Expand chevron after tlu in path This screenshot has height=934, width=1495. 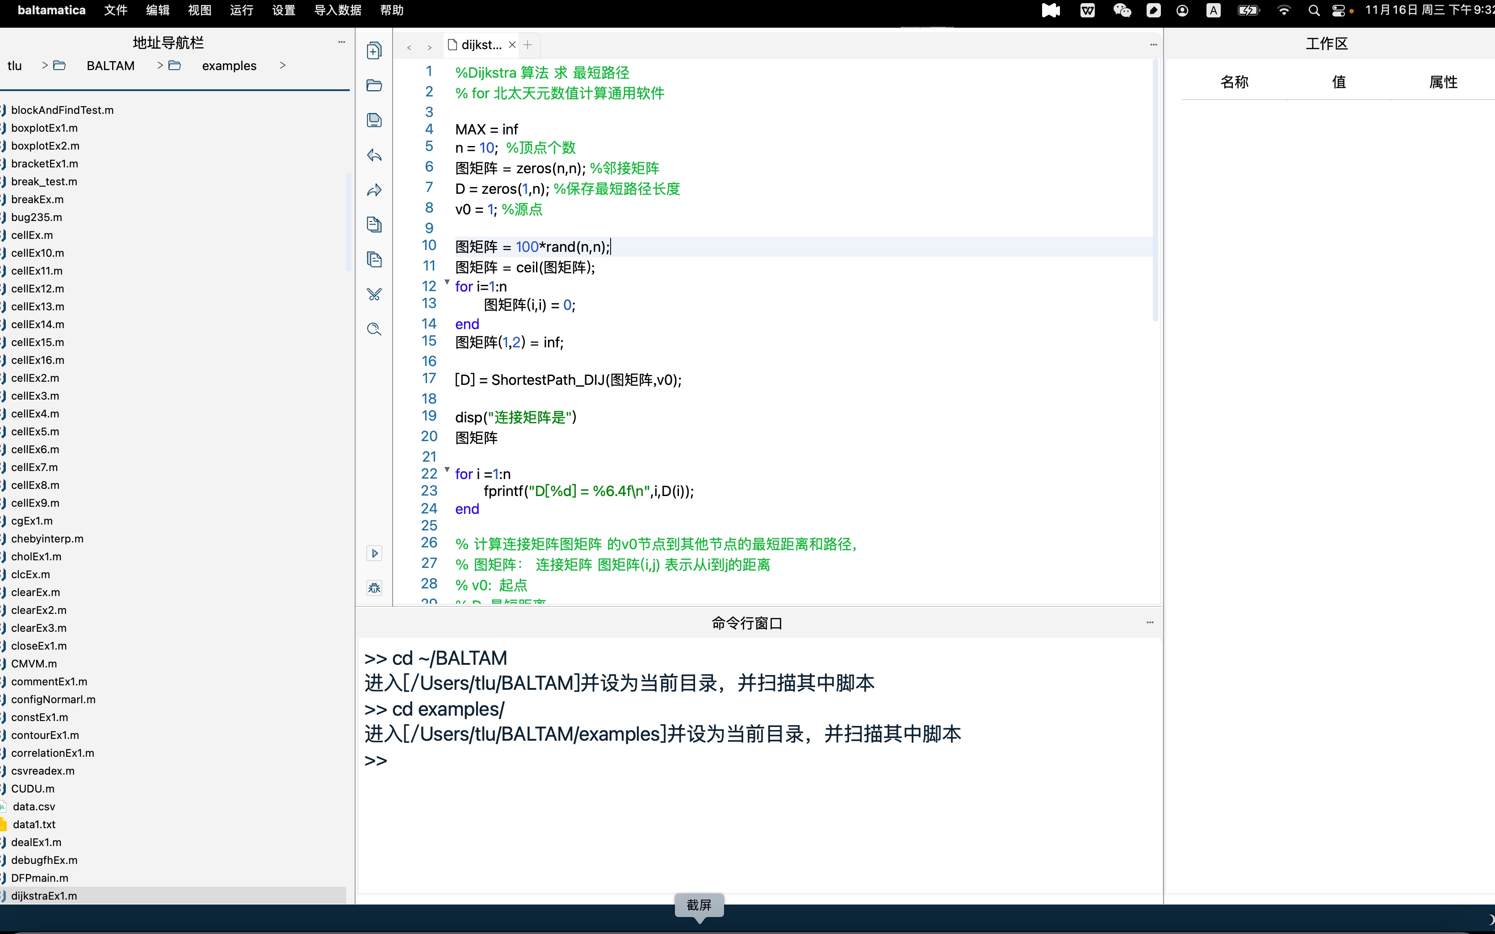[45, 65]
